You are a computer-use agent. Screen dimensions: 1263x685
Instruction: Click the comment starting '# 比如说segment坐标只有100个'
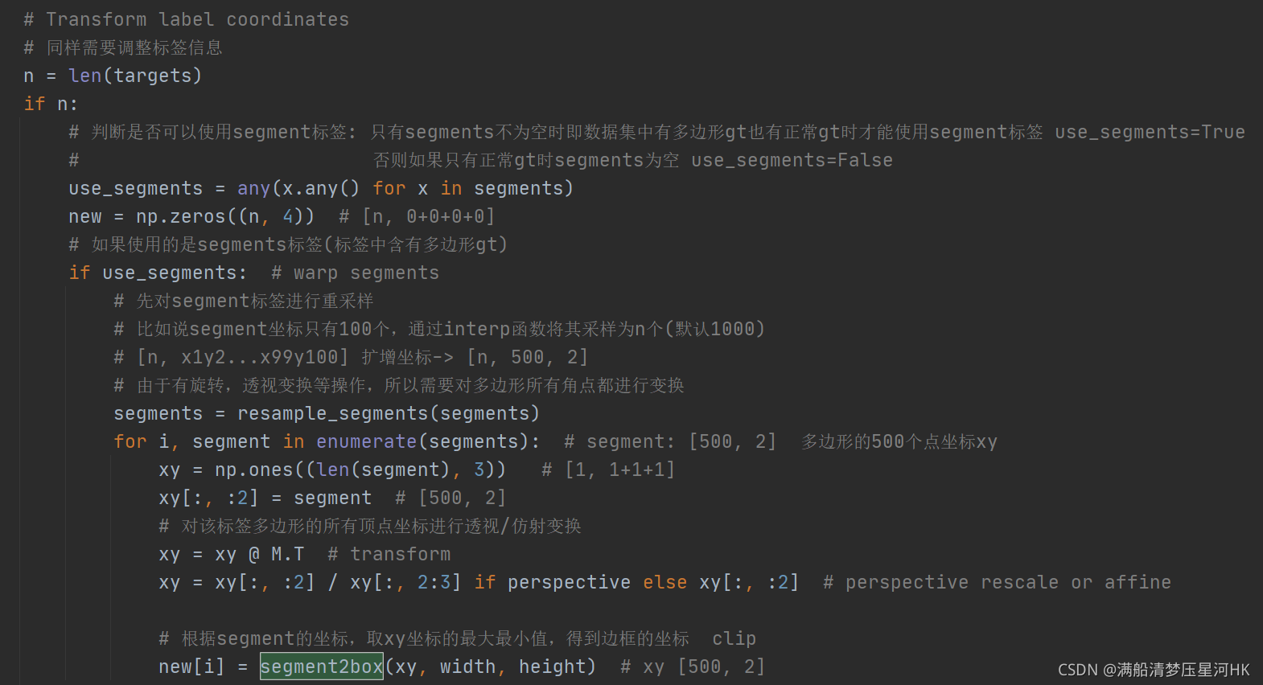[x=439, y=329]
